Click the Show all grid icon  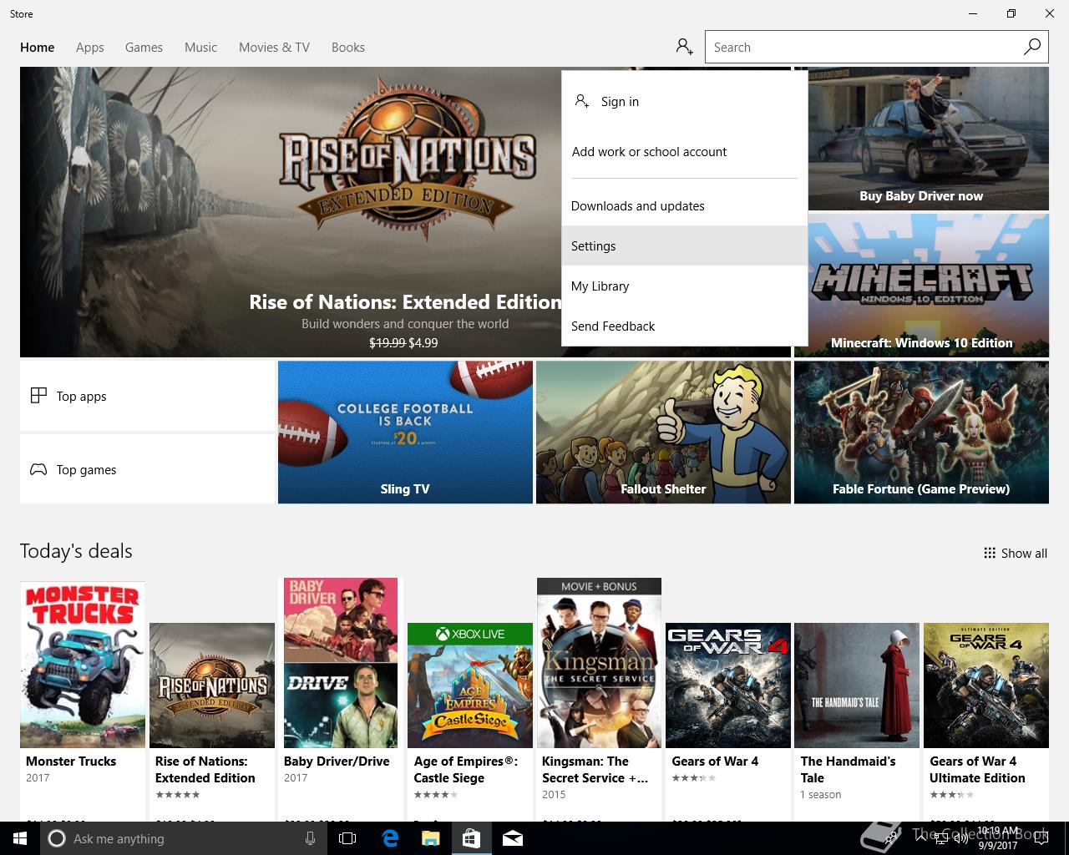tap(990, 553)
